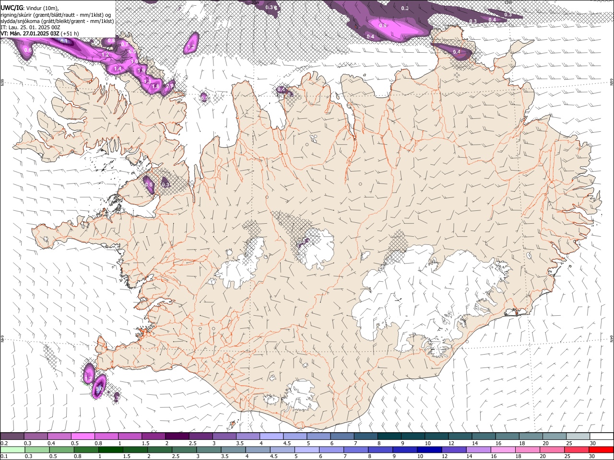This screenshot has height=460, width=614.
Task: Click the bright pink 0.5–0.8 snow legend swatch
Action: click(x=83, y=436)
